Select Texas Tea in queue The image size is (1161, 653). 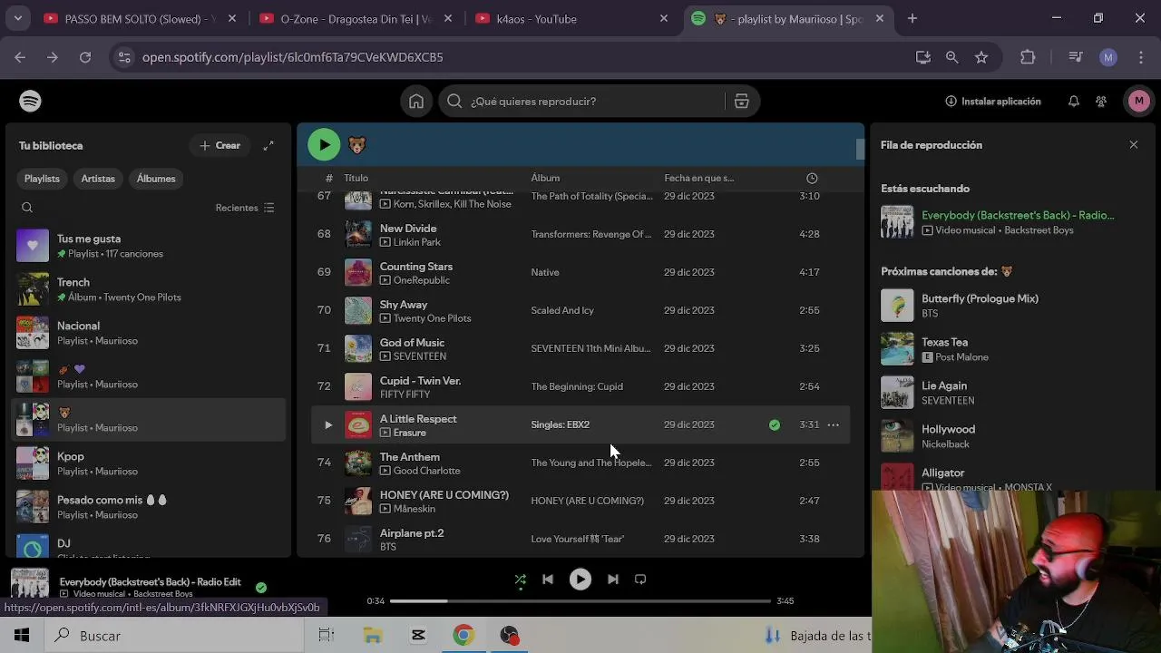click(1011, 349)
